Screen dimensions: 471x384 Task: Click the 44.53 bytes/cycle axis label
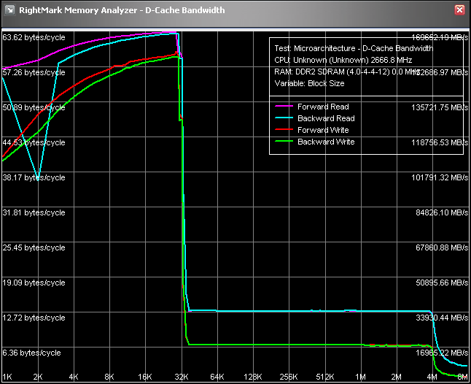coord(34,142)
